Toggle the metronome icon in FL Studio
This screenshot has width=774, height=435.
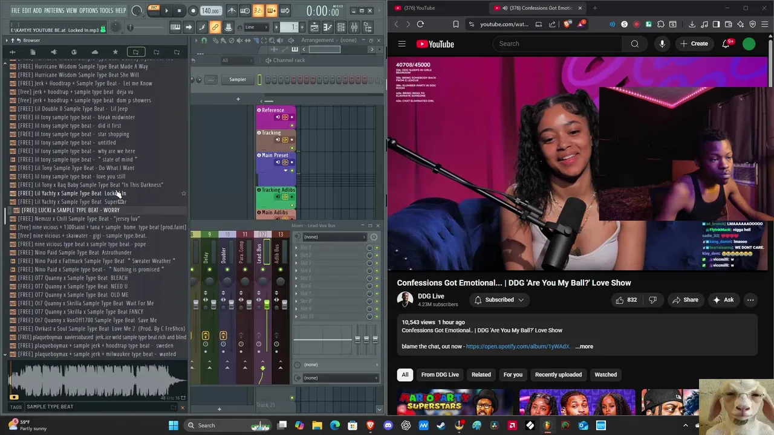click(x=232, y=10)
